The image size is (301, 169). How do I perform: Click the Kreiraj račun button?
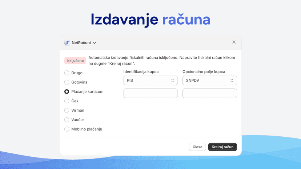[x=222, y=147]
